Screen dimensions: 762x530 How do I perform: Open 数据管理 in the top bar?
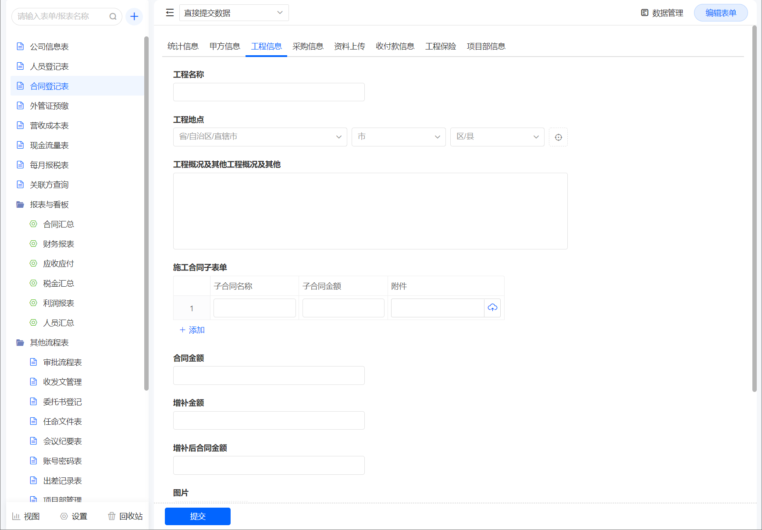coord(662,13)
